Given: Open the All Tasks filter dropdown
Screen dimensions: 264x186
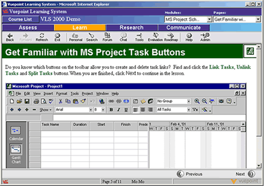Looking at the screenshot, I should (x=189, y=110).
